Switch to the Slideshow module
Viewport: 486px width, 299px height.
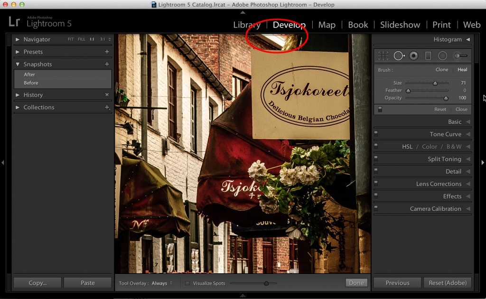(400, 25)
